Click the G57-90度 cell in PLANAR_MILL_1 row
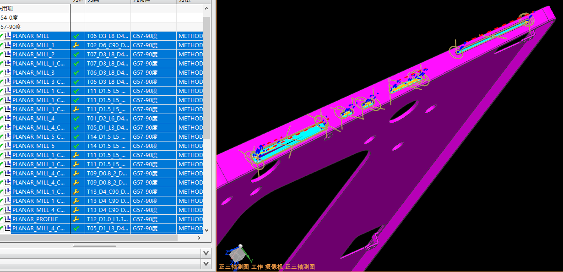 pos(153,45)
